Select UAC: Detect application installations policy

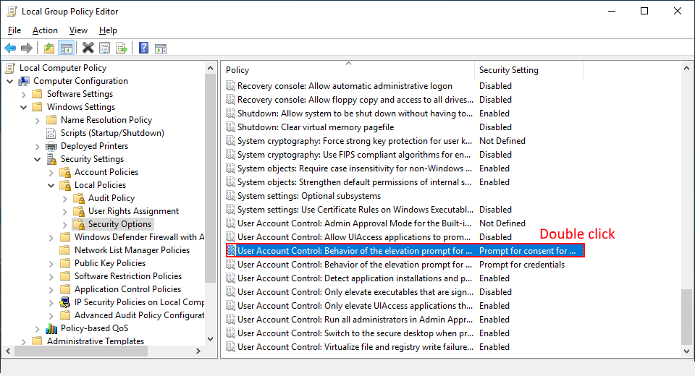click(355, 278)
